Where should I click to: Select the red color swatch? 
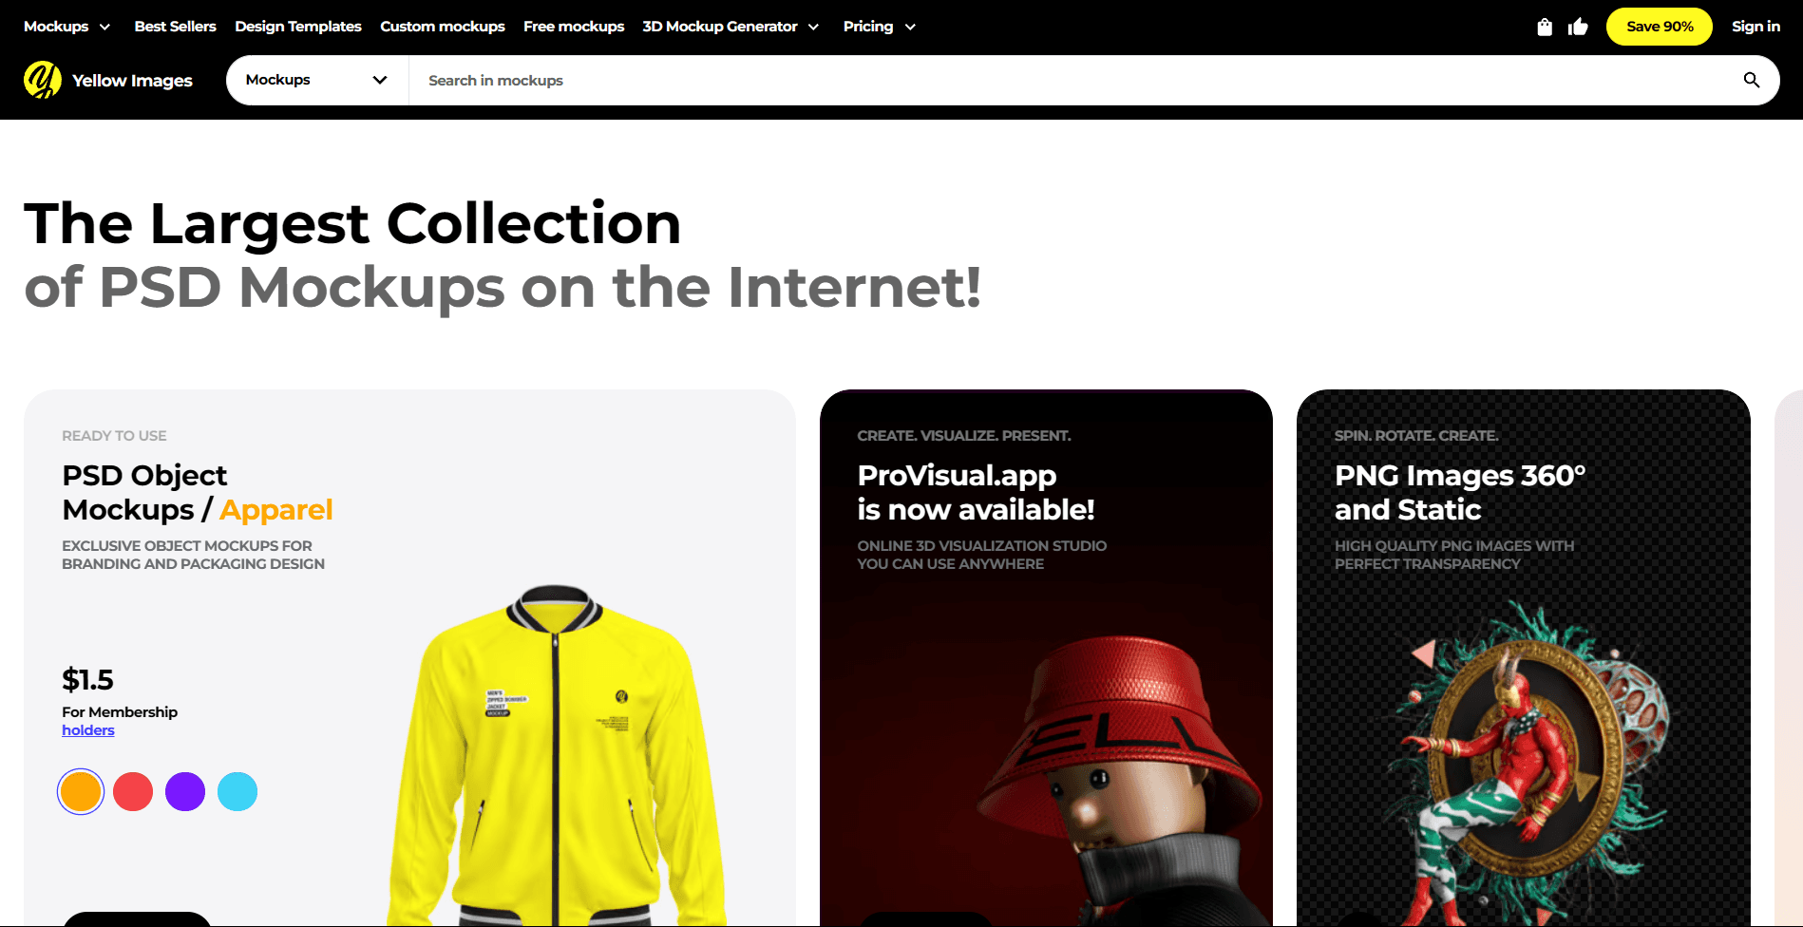click(133, 791)
